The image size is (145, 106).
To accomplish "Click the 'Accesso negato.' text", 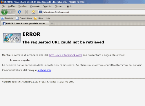I will [20, 60].
